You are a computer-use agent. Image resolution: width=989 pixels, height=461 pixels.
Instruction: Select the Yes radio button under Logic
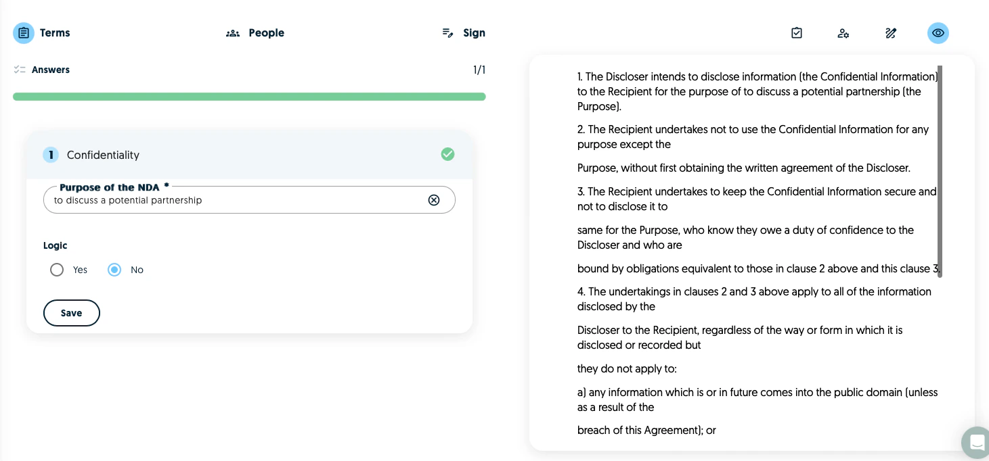tap(57, 270)
